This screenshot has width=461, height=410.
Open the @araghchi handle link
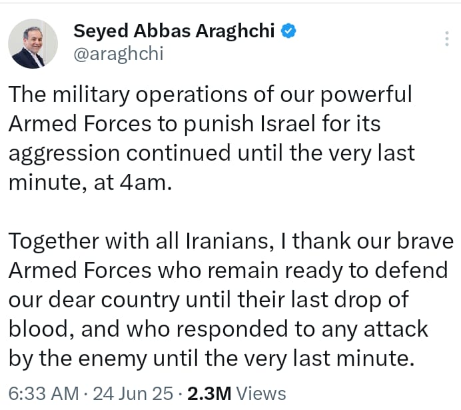point(118,54)
